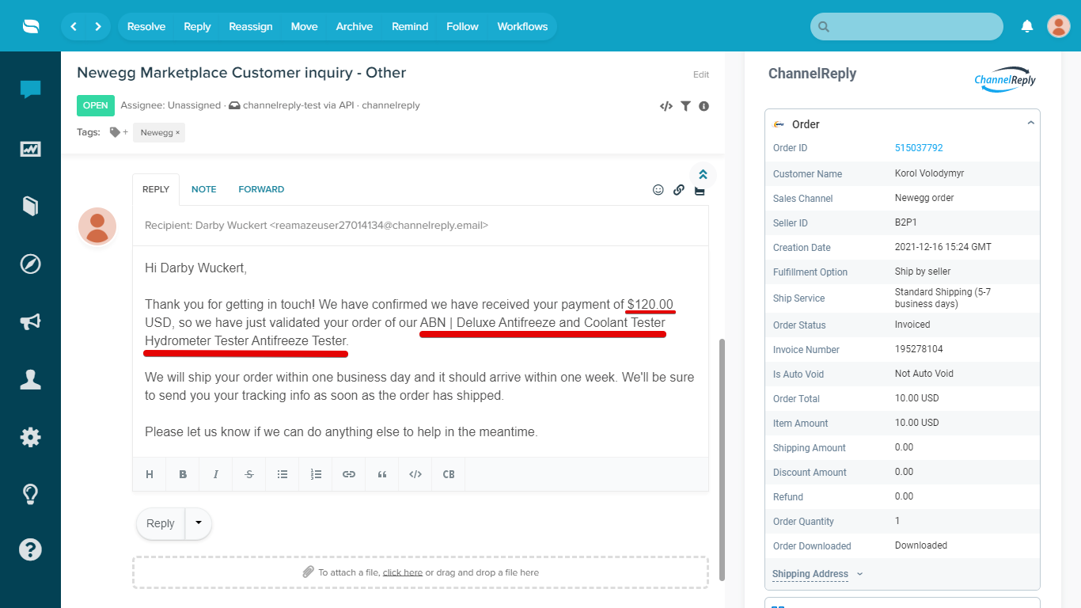Open the help question mark icon
Image resolution: width=1081 pixels, height=608 pixels.
(31, 549)
